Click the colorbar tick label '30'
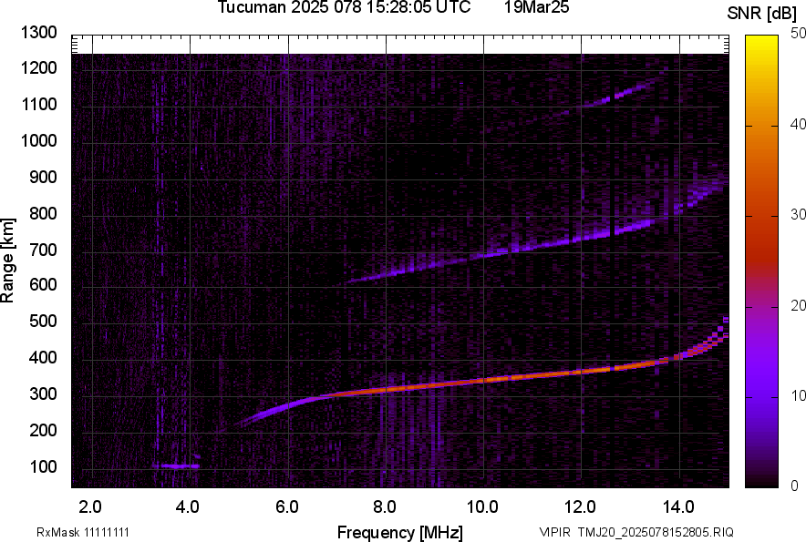 [799, 214]
